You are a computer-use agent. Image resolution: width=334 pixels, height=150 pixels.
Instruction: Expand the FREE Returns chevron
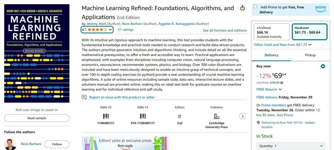coord(280,89)
